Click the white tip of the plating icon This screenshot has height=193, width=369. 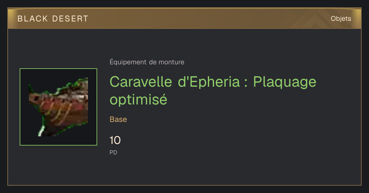coord(40,132)
